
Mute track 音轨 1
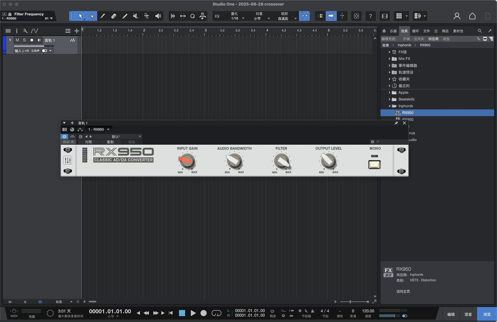pyautogui.click(x=17, y=40)
